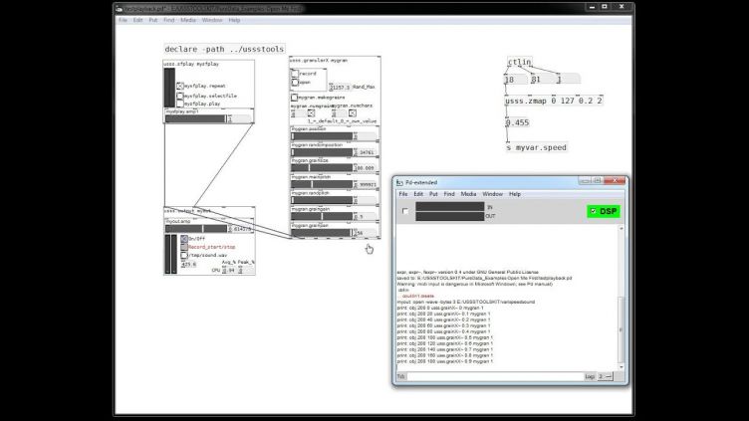
Task: Select the ctlin object box
Action: click(519, 62)
